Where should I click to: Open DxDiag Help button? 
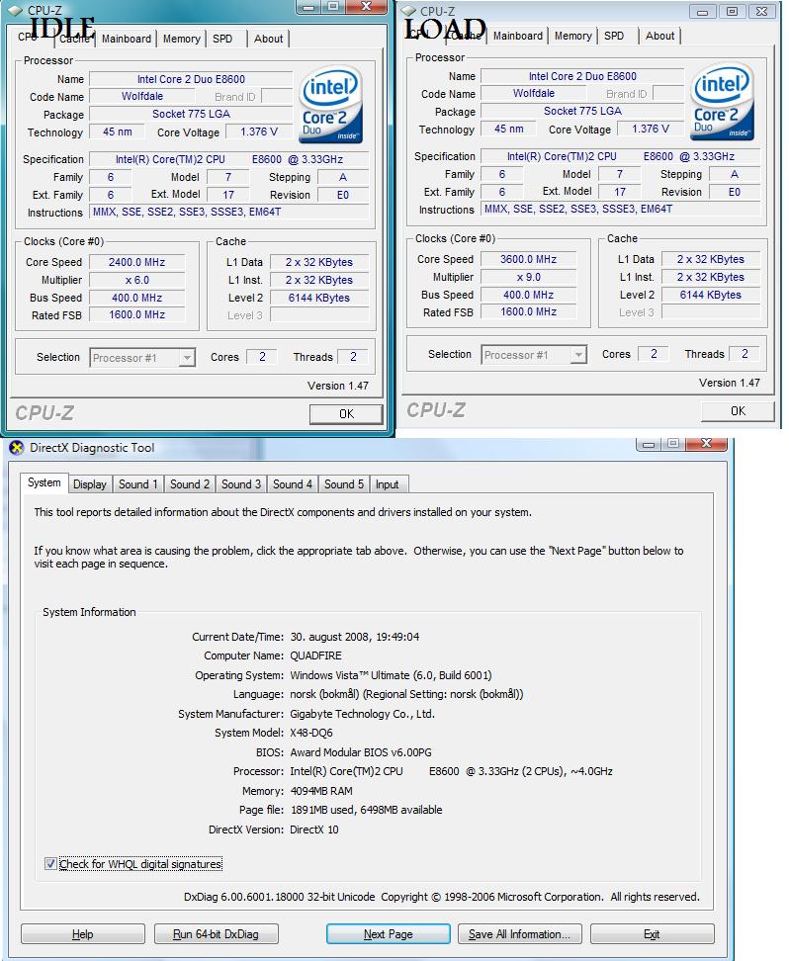tap(83, 934)
